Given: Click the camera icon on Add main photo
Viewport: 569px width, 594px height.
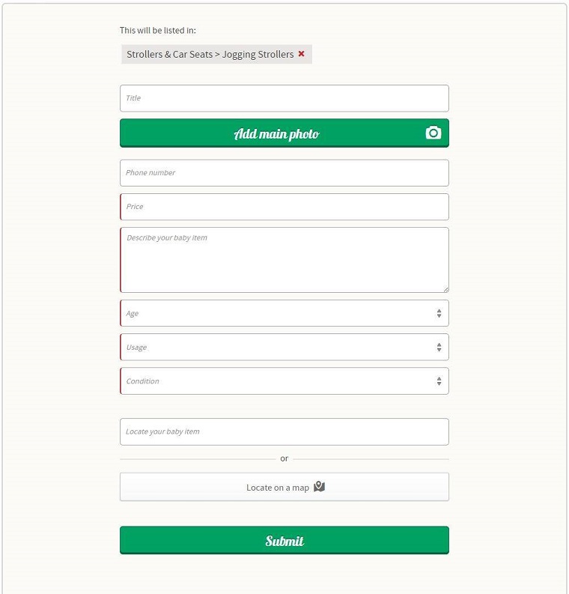Looking at the screenshot, I should [x=433, y=133].
